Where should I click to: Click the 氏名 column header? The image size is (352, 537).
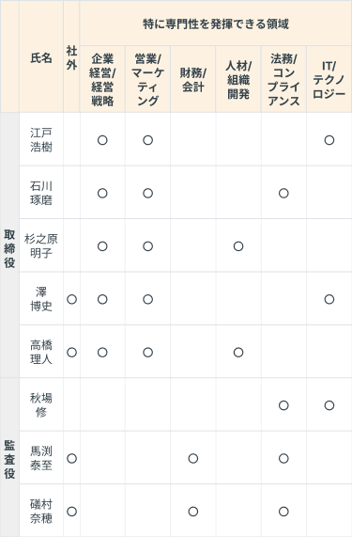41,58
